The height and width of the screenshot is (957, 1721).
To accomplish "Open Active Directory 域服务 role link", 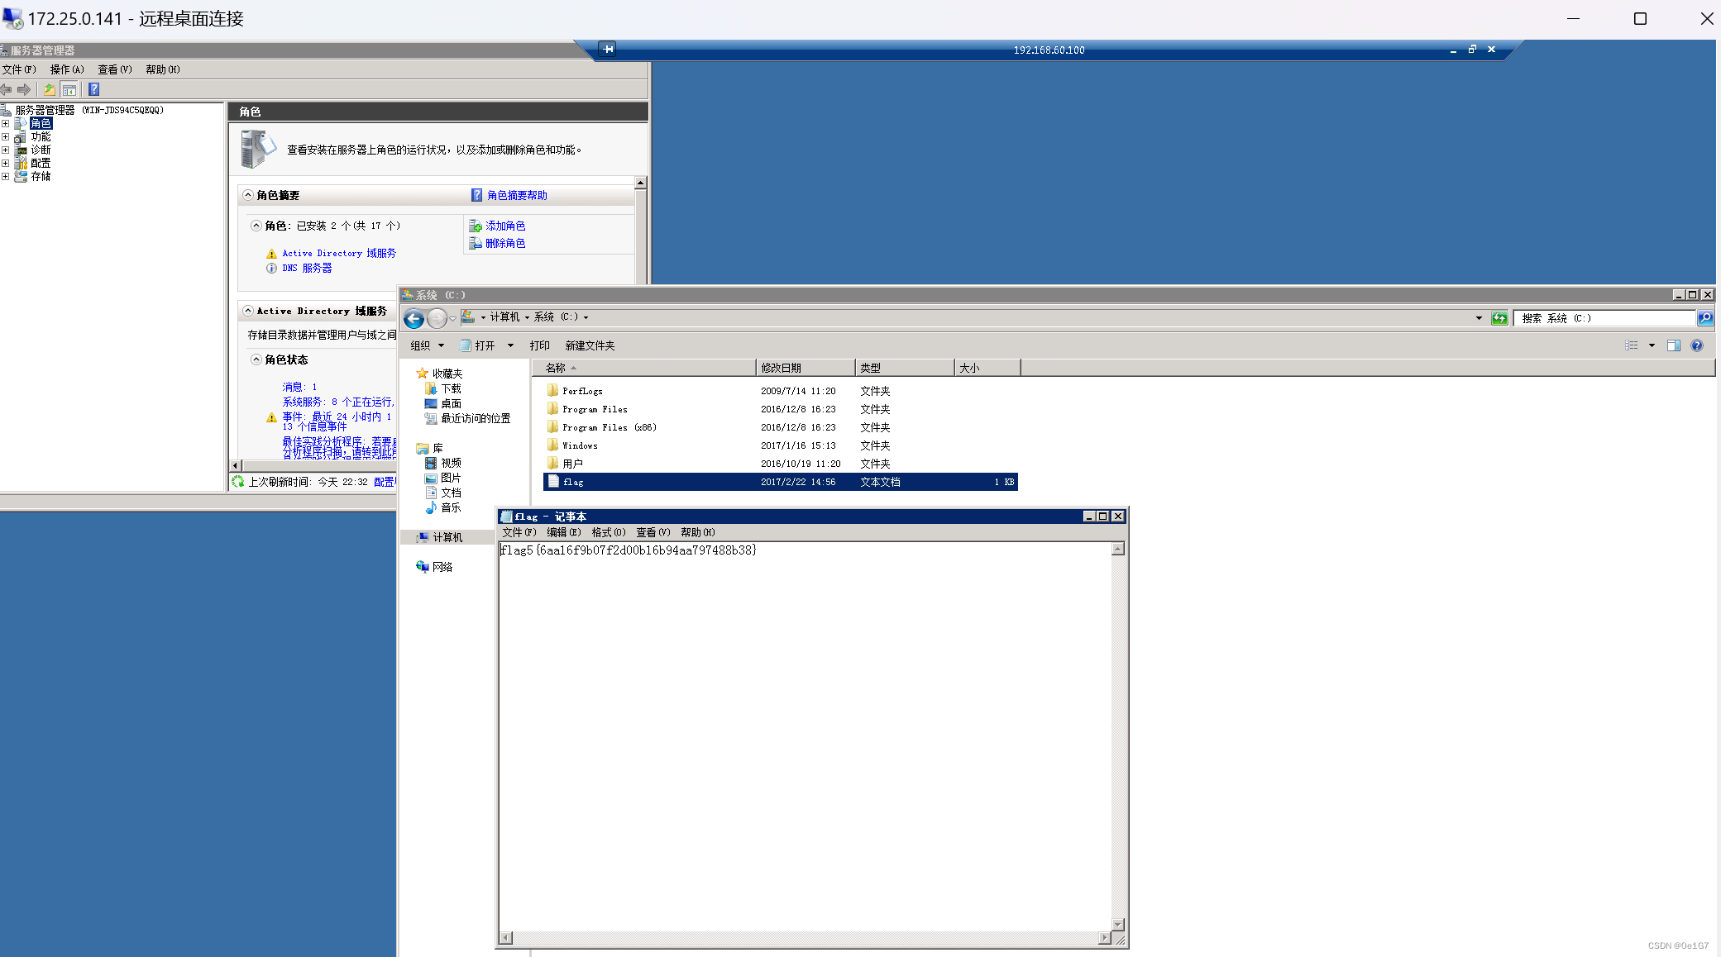I will [x=339, y=253].
